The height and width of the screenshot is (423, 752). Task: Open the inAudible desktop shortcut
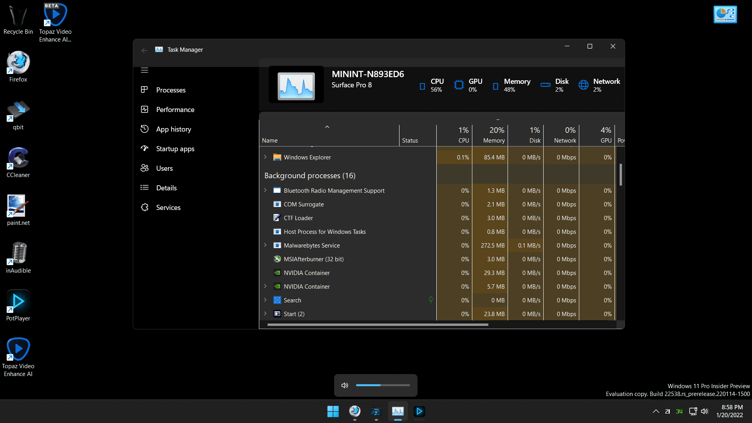(x=18, y=258)
